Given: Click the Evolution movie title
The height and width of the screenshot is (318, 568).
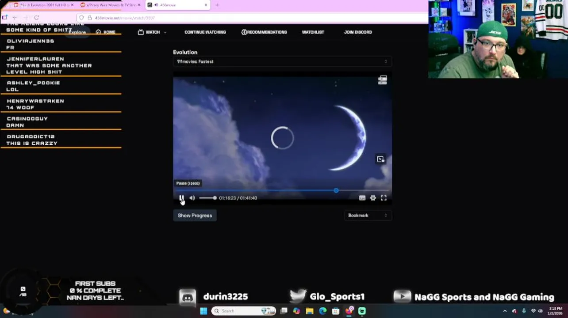Looking at the screenshot, I should click(x=185, y=52).
